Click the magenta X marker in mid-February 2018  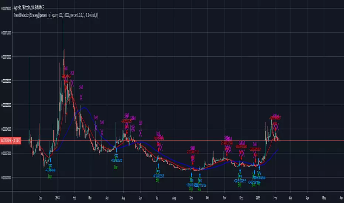[81, 97]
